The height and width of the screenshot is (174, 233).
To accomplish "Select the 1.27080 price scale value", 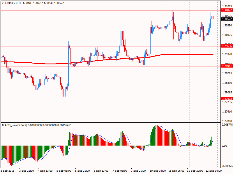I will coord(227,121).
